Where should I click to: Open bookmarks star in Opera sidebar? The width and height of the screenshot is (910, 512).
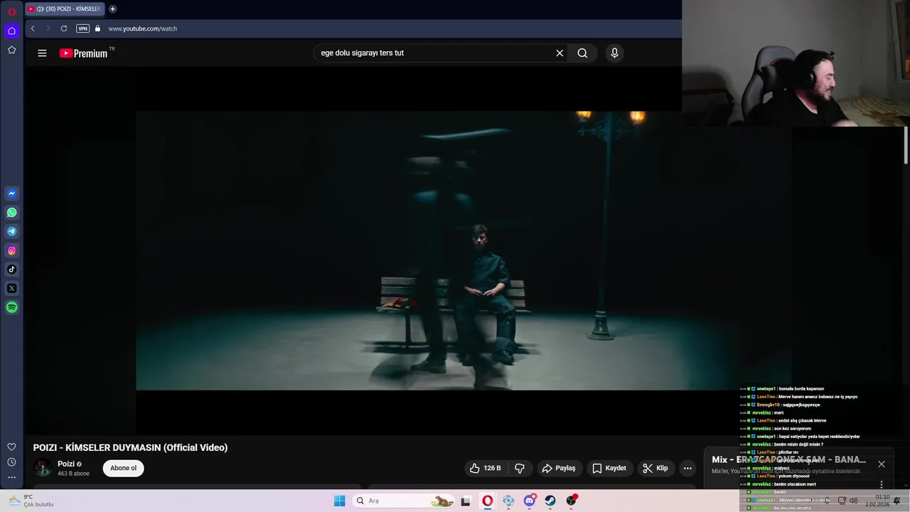(11, 50)
